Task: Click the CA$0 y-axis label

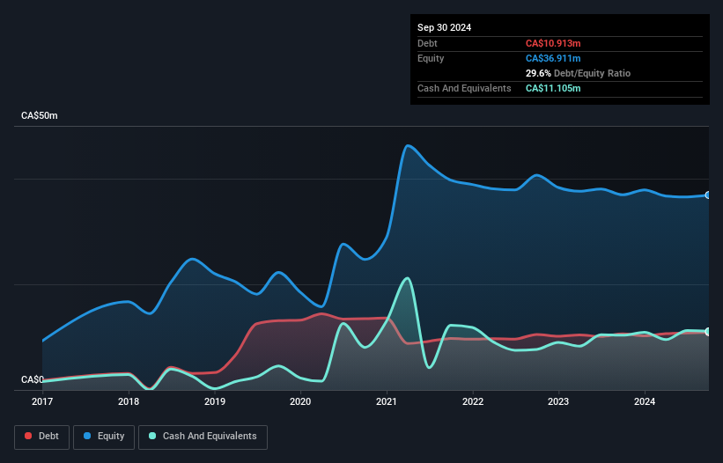Action: (33, 379)
